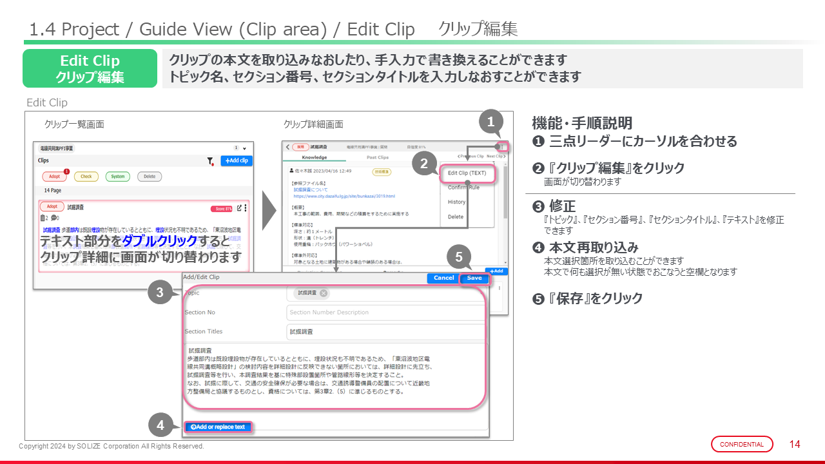Click the Save button
Viewport: 825px width, 464px height.
pyautogui.click(x=474, y=278)
